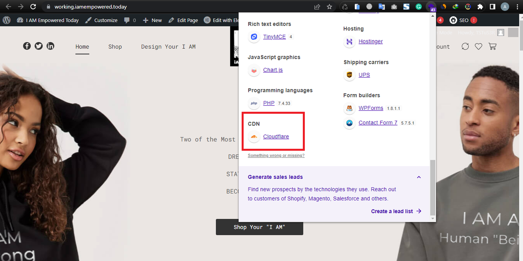The width and height of the screenshot is (523, 261).
Task: Click the browser forward arrow
Action: click(x=20, y=7)
